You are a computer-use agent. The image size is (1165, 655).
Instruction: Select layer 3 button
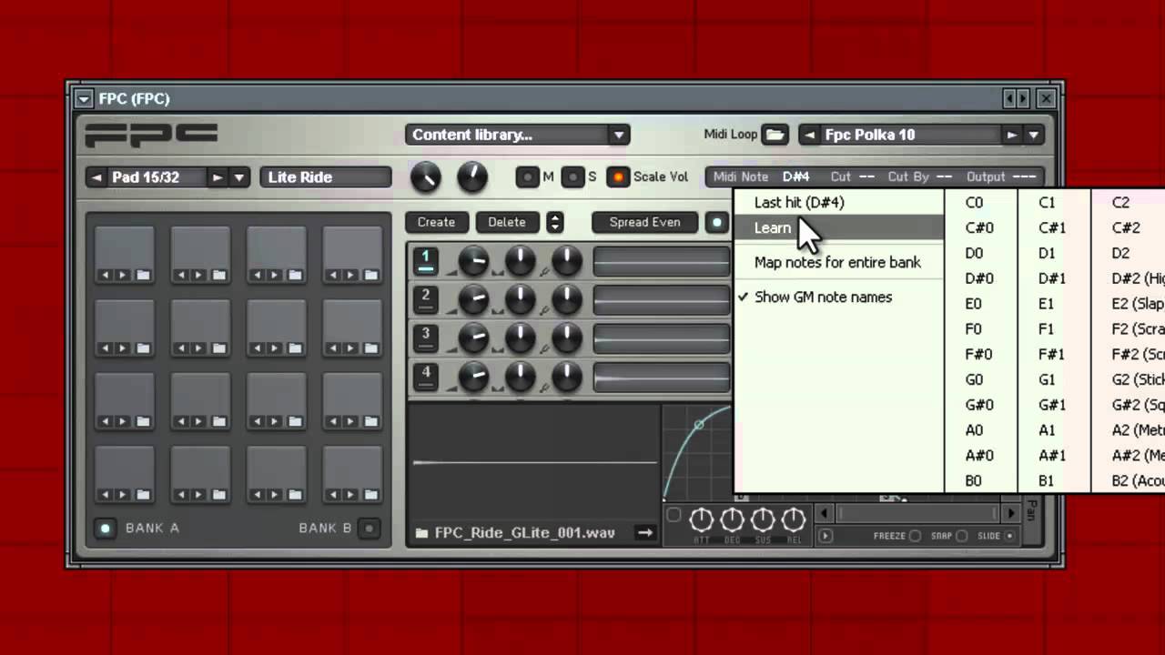click(425, 338)
